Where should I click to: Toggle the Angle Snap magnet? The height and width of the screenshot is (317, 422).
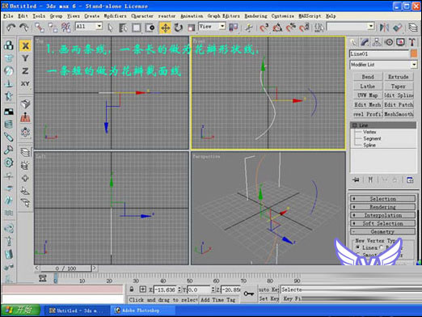(277, 27)
